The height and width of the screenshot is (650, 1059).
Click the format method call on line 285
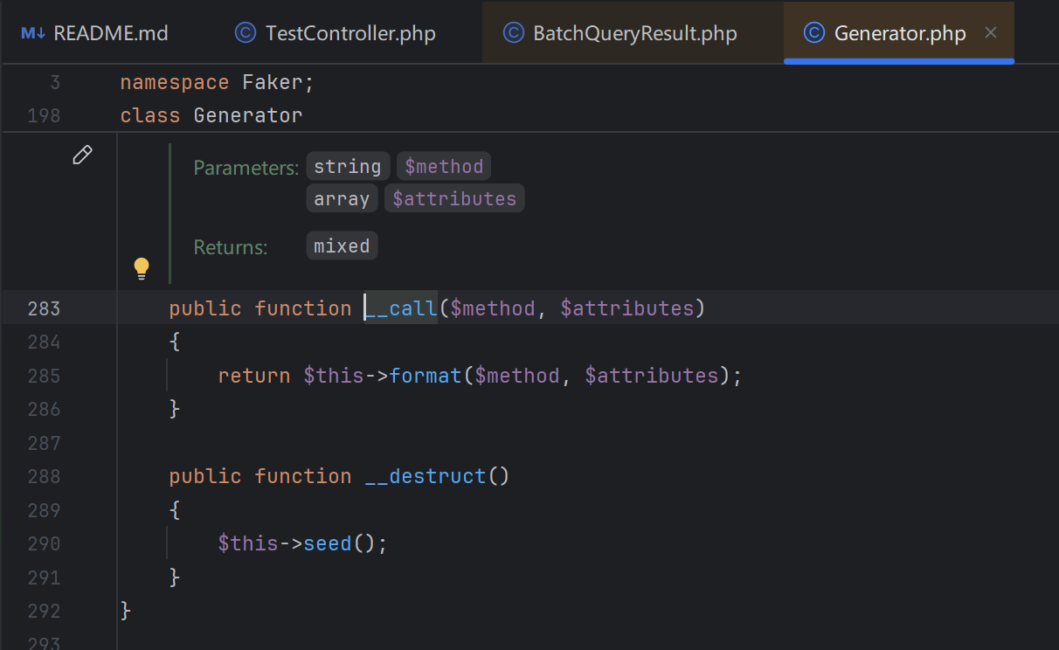[x=426, y=376]
